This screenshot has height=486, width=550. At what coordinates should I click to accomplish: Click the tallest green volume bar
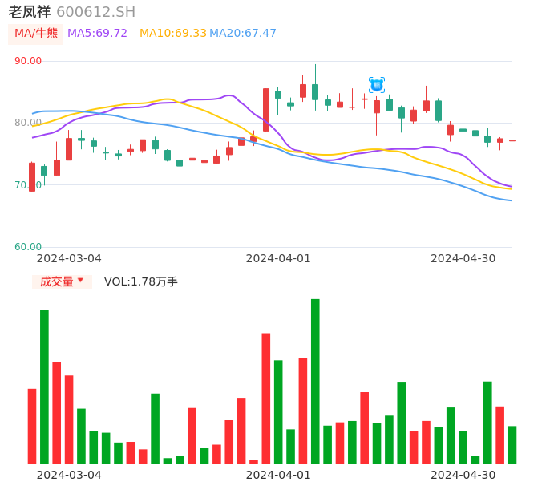315,381
